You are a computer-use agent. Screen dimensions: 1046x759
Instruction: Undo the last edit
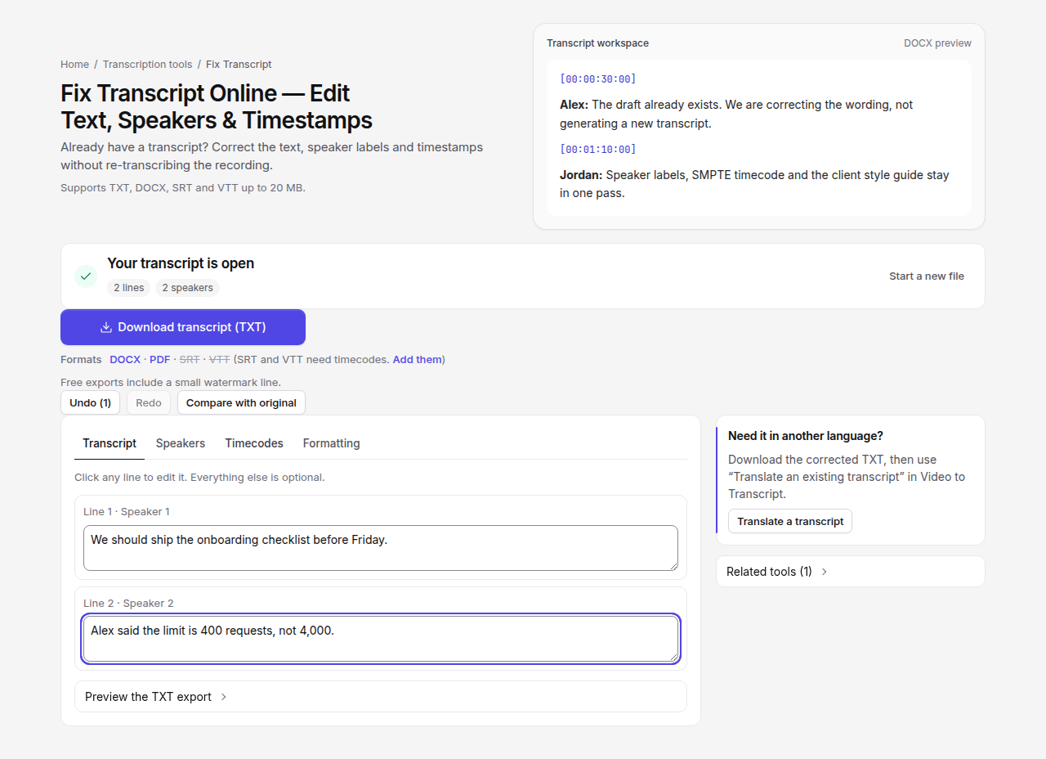coord(91,402)
